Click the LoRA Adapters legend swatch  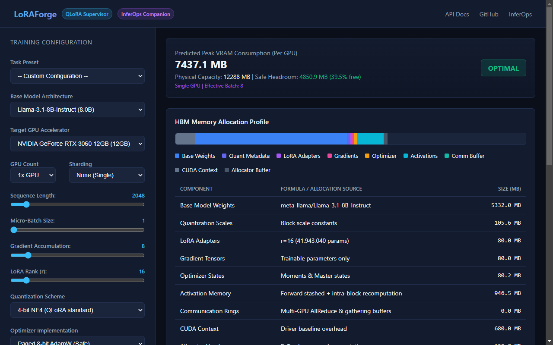(279, 156)
